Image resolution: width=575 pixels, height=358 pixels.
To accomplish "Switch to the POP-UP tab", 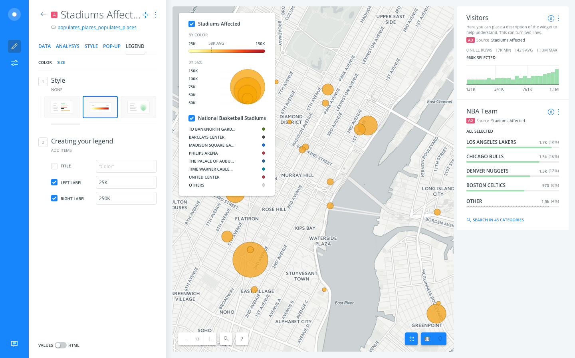I will [x=111, y=46].
